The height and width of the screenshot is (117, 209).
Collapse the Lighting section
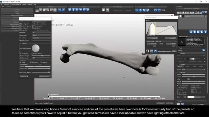point(21,44)
